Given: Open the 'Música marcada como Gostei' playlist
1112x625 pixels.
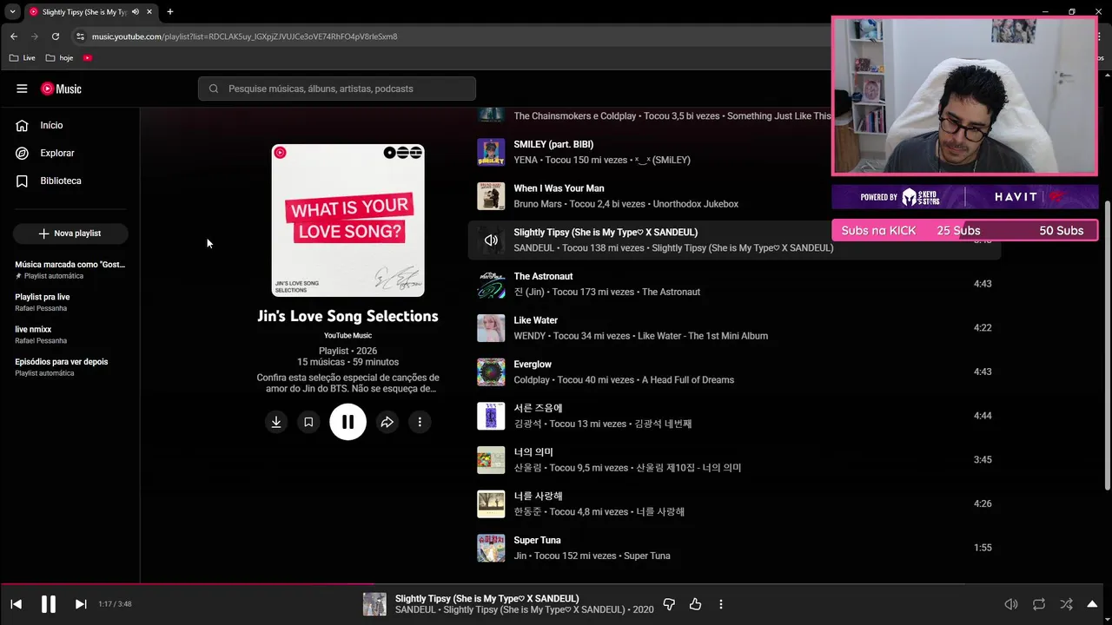Looking at the screenshot, I should [69, 269].
